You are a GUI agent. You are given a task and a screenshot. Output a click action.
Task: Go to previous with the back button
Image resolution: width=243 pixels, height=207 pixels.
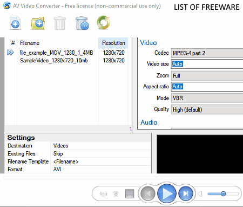tap(148, 193)
